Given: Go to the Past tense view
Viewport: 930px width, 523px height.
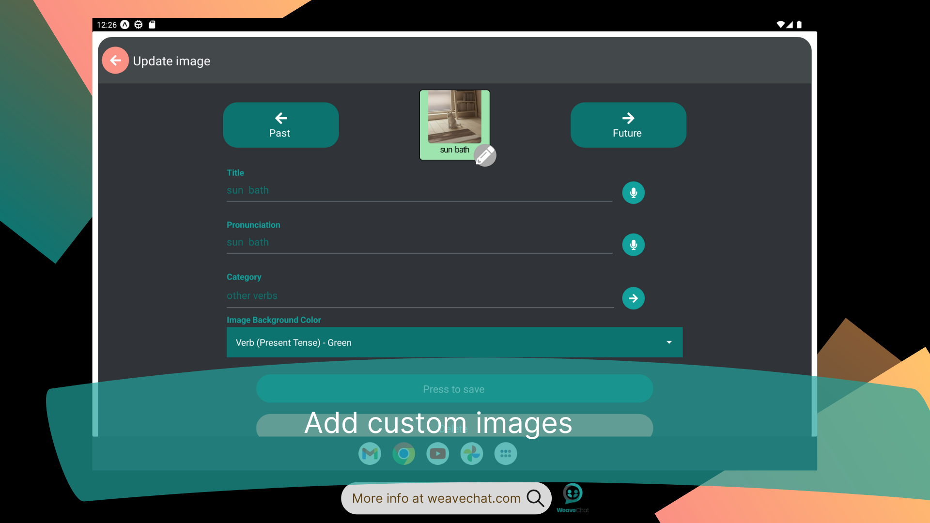Looking at the screenshot, I should [280, 125].
